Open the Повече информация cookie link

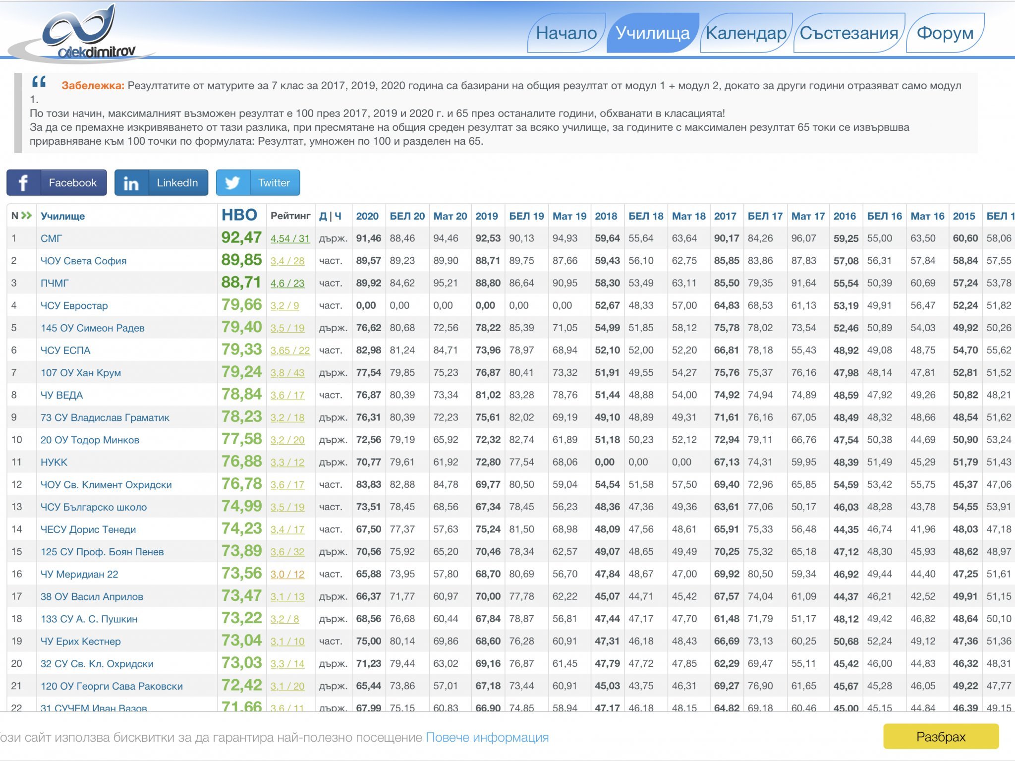(x=487, y=737)
